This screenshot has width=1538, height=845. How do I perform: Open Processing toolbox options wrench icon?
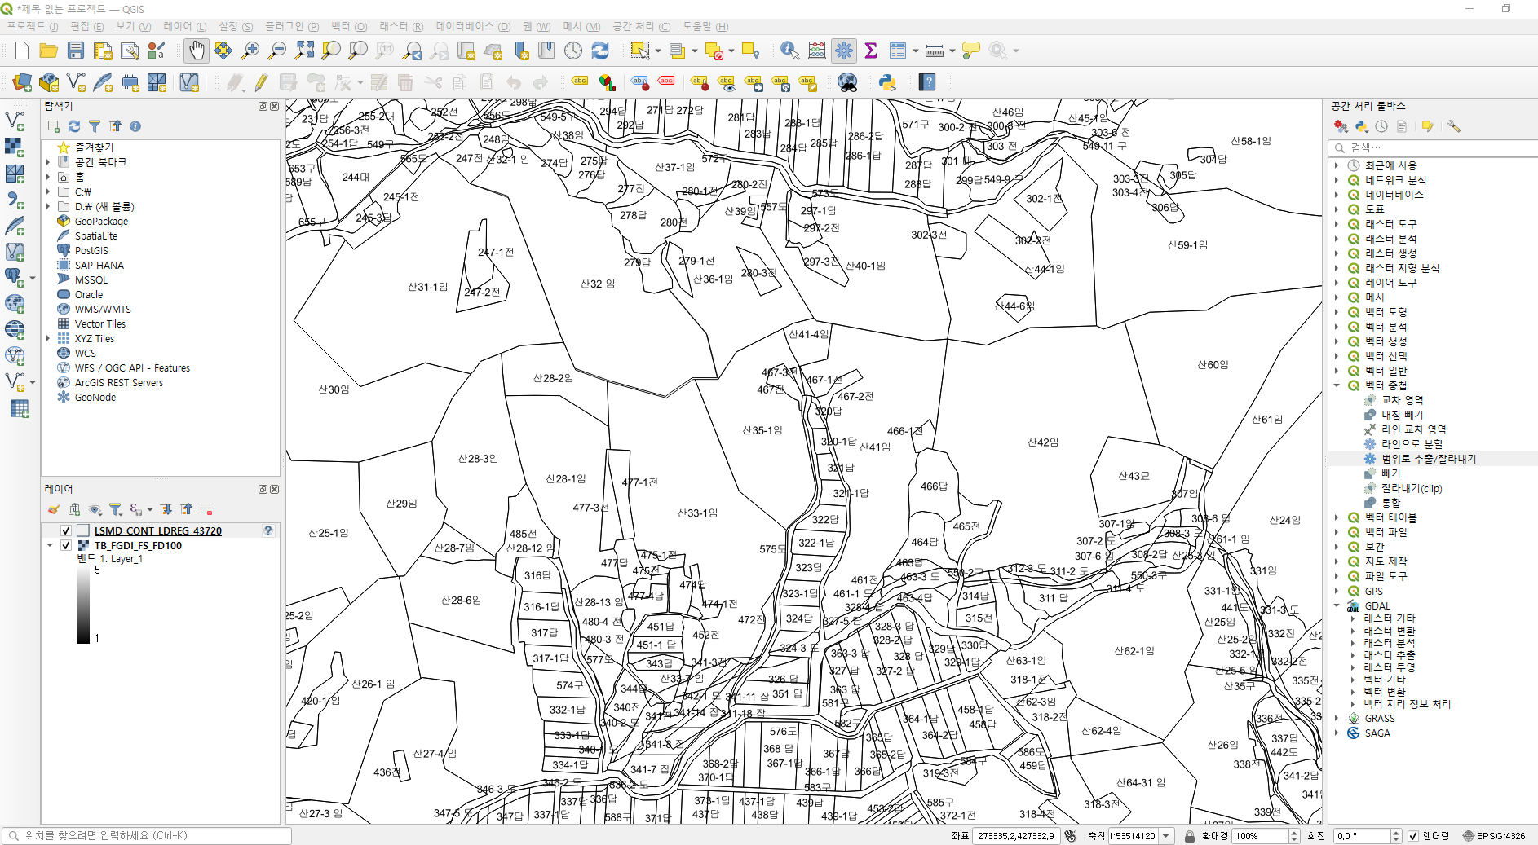pyautogui.click(x=1454, y=126)
